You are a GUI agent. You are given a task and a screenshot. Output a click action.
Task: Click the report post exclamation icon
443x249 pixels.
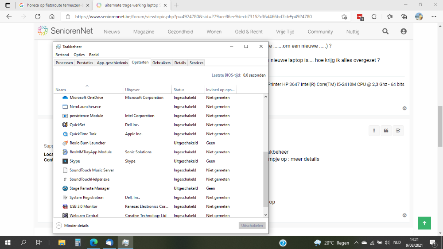tap(374, 131)
